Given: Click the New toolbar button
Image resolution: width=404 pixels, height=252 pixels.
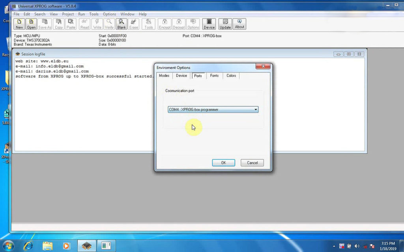Looking at the screenshot, I should pyautogui.click(x=19, y=24).
